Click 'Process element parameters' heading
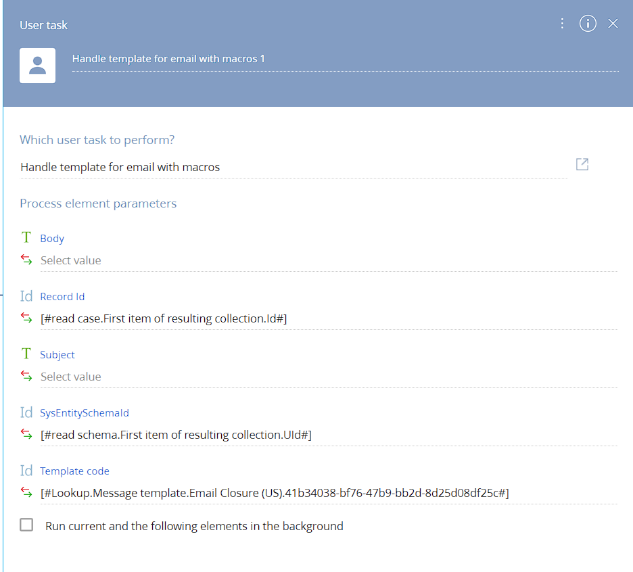 pos(98,204)
